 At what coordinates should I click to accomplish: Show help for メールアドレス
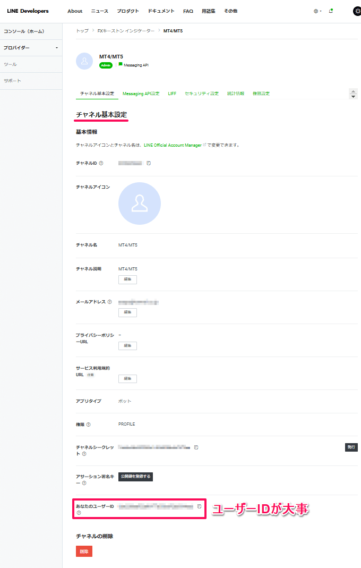[110, 302]
